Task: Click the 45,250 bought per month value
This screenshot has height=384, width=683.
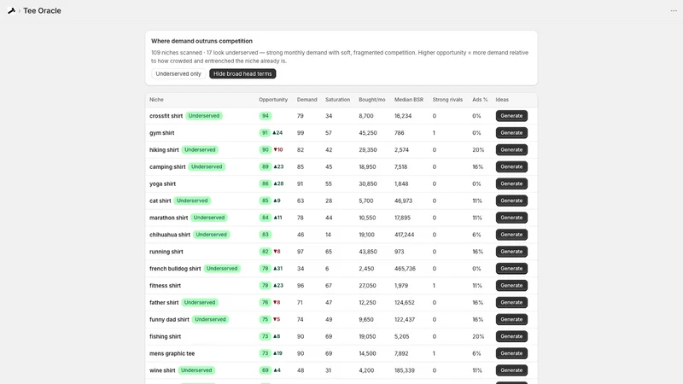Action: pyautogui.click(x=368, y=133)
